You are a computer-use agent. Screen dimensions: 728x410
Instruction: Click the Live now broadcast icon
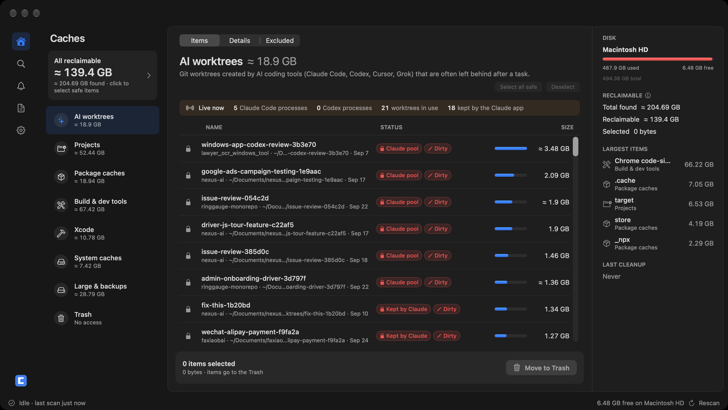point(190,108)
